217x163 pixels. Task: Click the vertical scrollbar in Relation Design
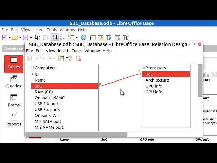200,80
